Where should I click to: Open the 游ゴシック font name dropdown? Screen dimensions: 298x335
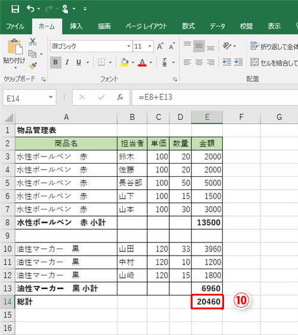[129, 46]
